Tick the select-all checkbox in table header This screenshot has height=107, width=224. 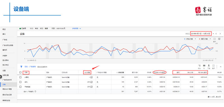(20, 73)
